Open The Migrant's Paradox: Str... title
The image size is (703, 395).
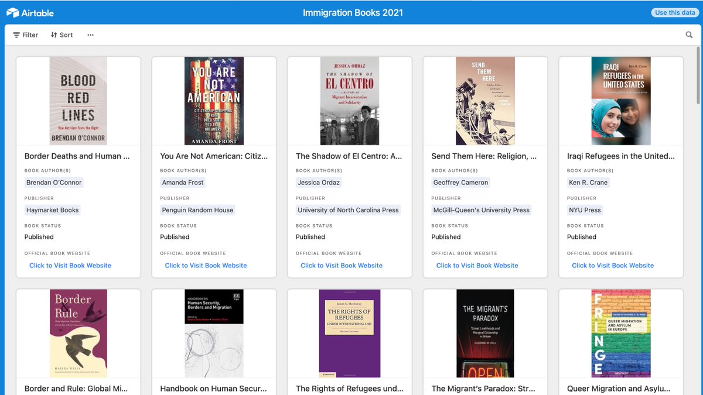[484, 389]
